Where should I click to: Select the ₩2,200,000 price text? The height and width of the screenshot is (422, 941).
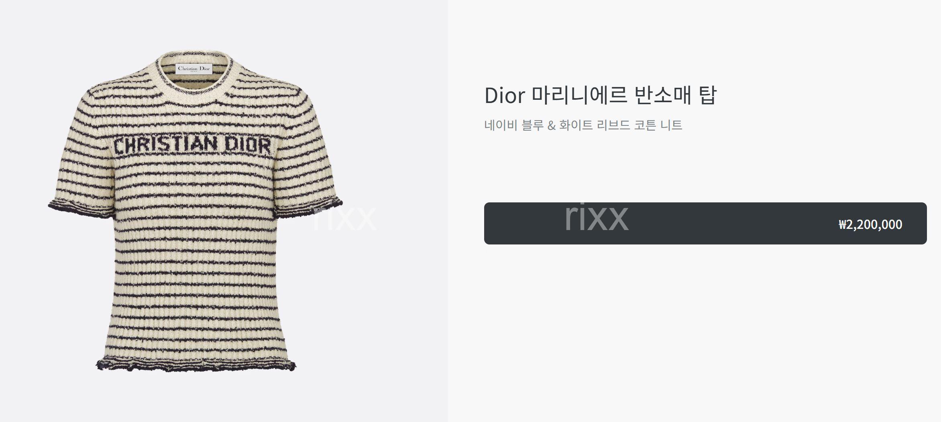[x=870, y=224]
